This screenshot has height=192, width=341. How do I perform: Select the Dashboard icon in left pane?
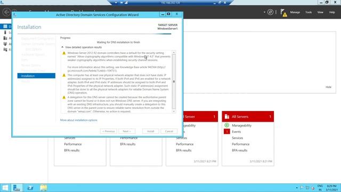(x=5, y=26)
